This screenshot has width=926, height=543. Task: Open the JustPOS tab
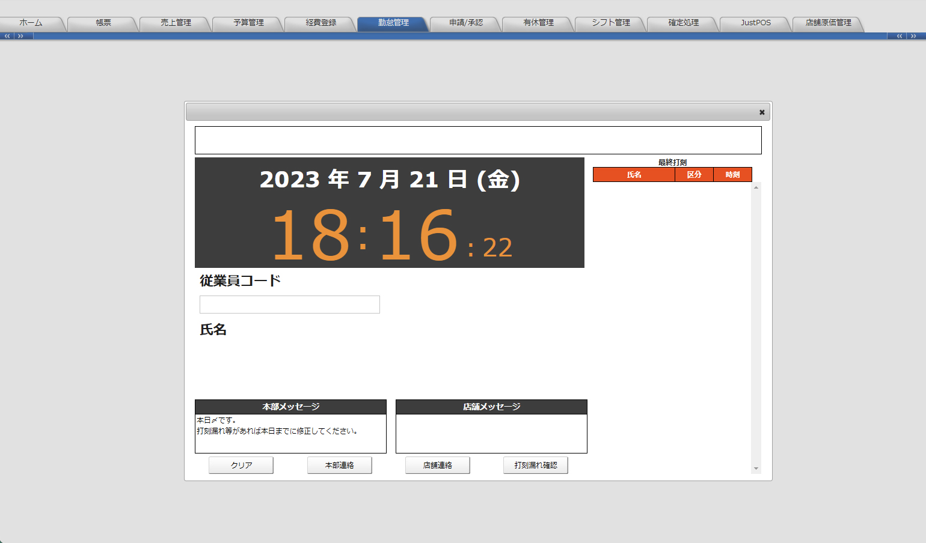(756, 23)
